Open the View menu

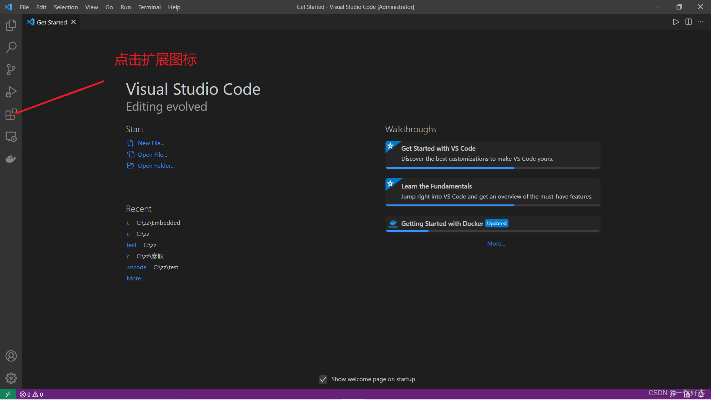coord(91,7)
